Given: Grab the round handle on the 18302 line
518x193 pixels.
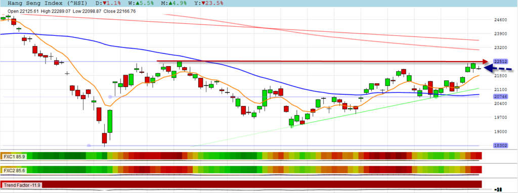Looking at the screenshot, I should (89, 146).
